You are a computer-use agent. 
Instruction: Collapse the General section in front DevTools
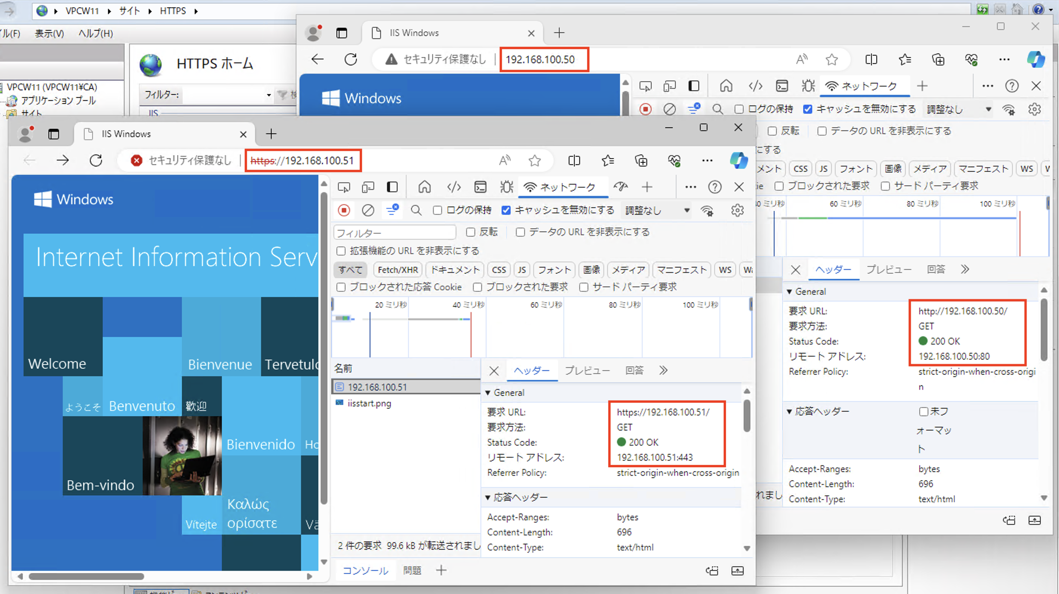pos(488,393)
